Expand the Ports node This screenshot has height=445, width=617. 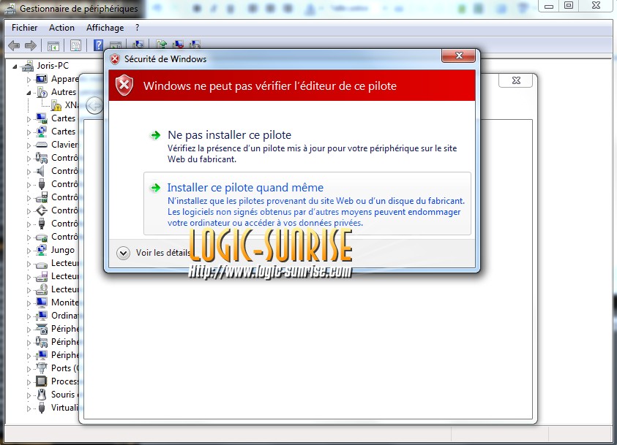[29, 369]
